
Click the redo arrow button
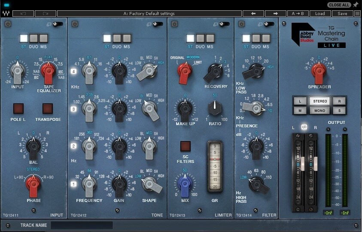pos(46,13)
